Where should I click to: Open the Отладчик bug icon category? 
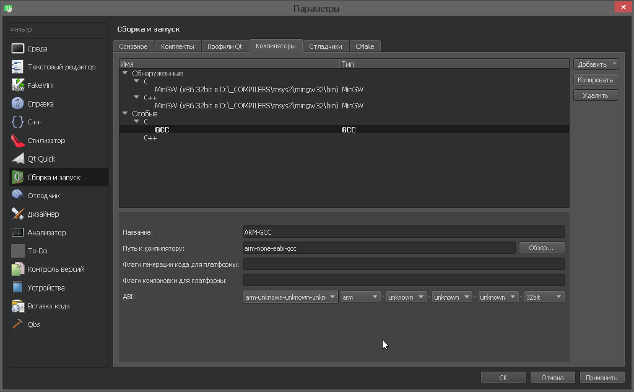click(x=17, y=196)
